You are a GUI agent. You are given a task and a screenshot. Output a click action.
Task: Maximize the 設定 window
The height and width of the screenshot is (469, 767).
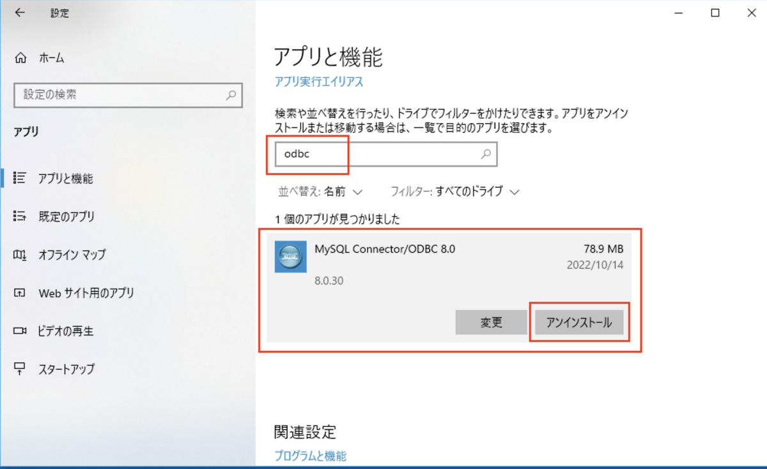[715, 13]
